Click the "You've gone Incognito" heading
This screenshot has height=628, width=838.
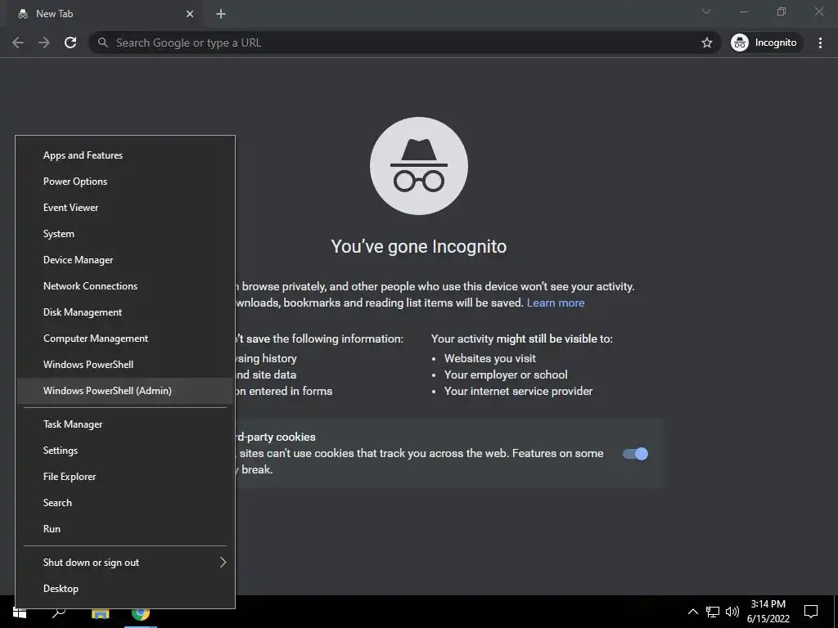tap(418, 247)
